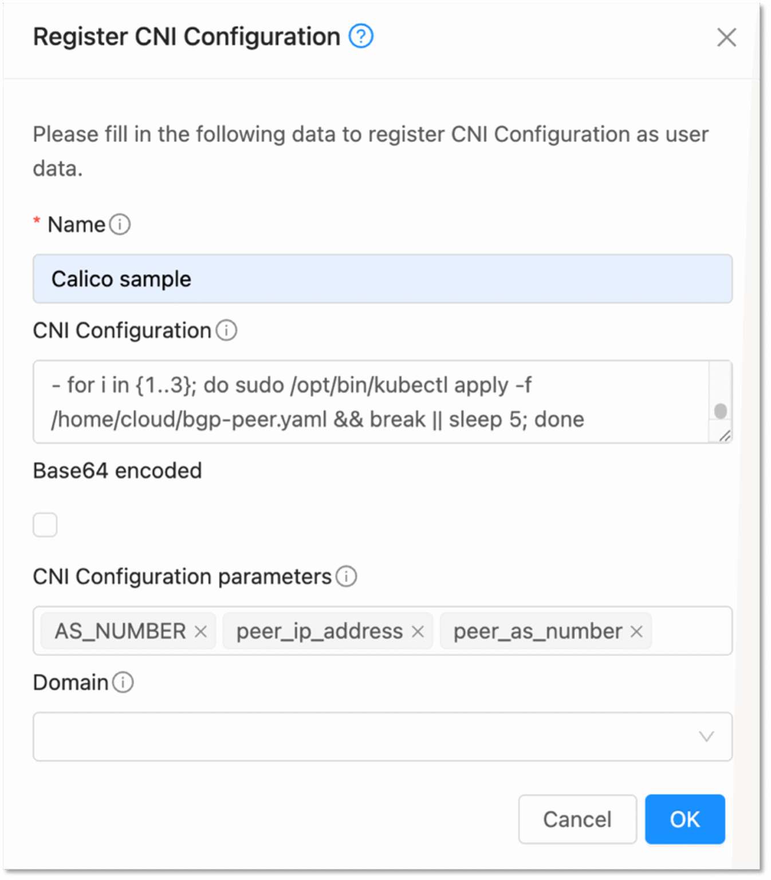This screenshot has height=880, width=771.
Task: Enable the Base64 encoded checkbox
Action: [x=45, y=525]
